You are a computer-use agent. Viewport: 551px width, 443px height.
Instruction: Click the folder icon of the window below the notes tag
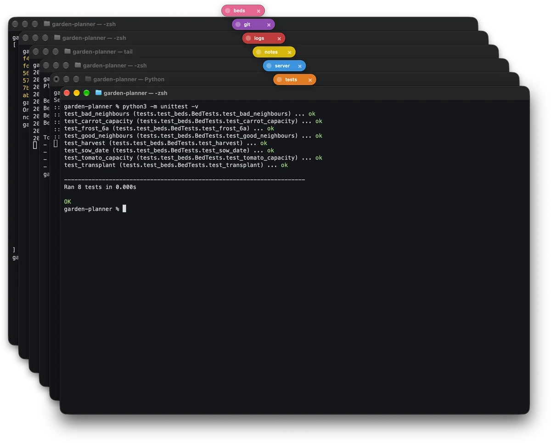tap(78, 65)
